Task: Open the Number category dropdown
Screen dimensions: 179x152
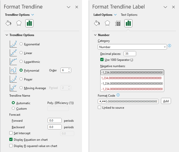Action: (x=132, y=47)
